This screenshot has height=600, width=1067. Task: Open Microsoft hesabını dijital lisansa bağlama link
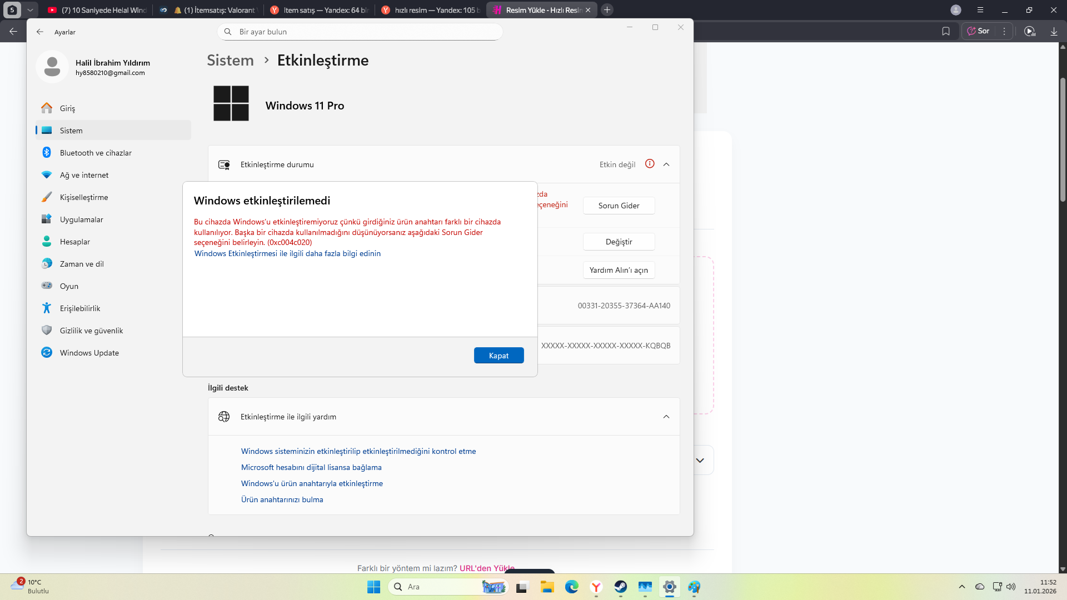pos(311,467)
